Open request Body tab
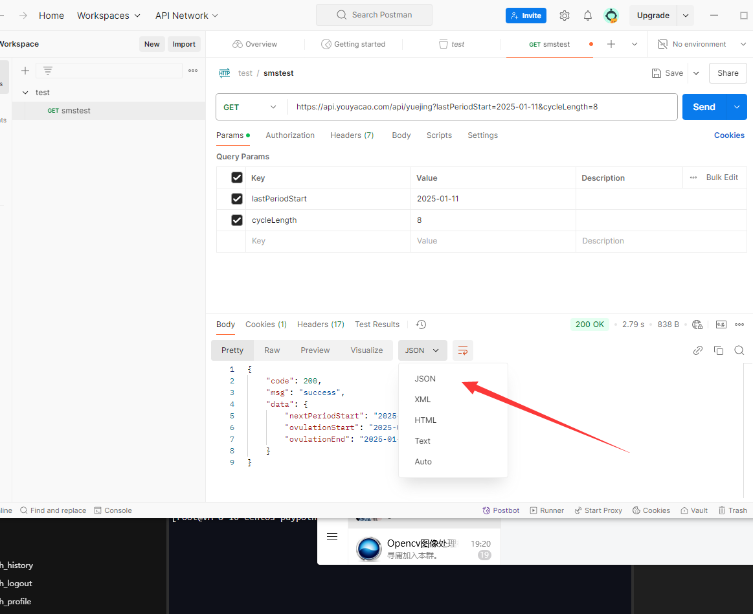 coord(401,135)
